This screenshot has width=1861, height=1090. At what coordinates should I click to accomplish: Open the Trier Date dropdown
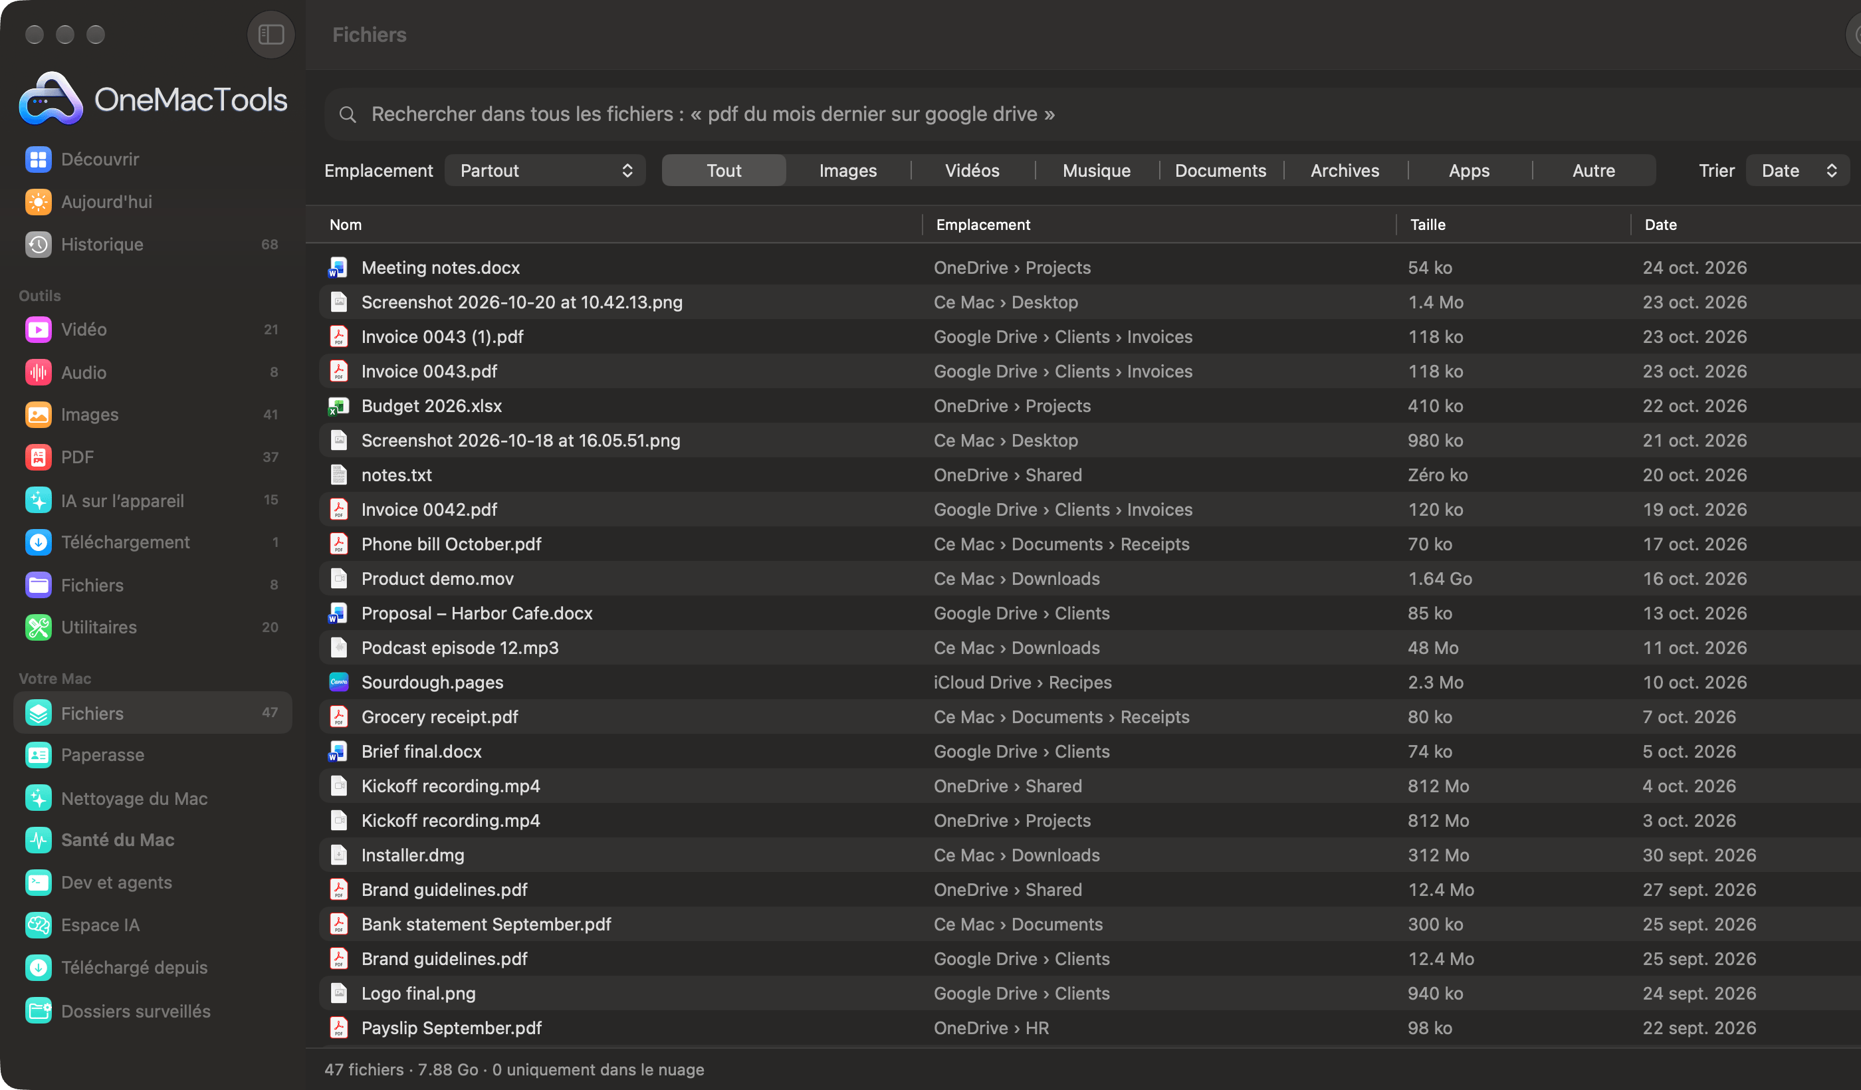[x=1797, y=171]
